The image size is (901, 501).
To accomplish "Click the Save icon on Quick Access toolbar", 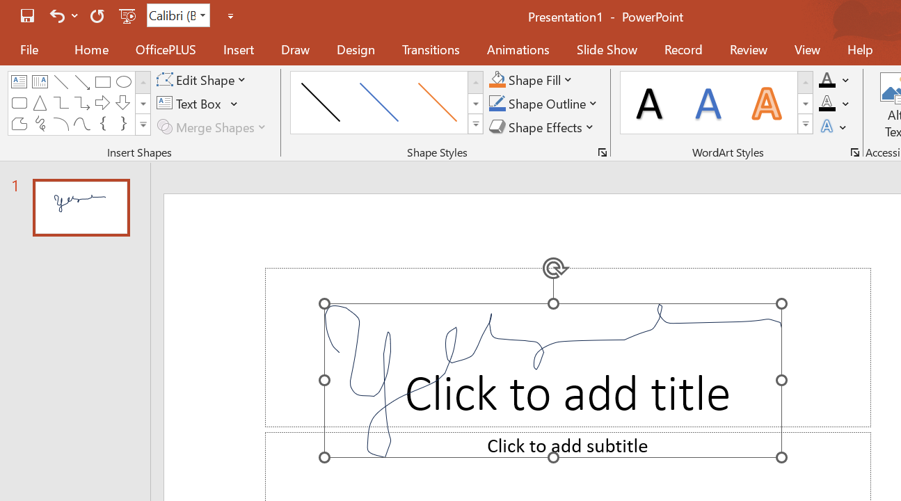I will pyautogui.click(x=26, y=15).
